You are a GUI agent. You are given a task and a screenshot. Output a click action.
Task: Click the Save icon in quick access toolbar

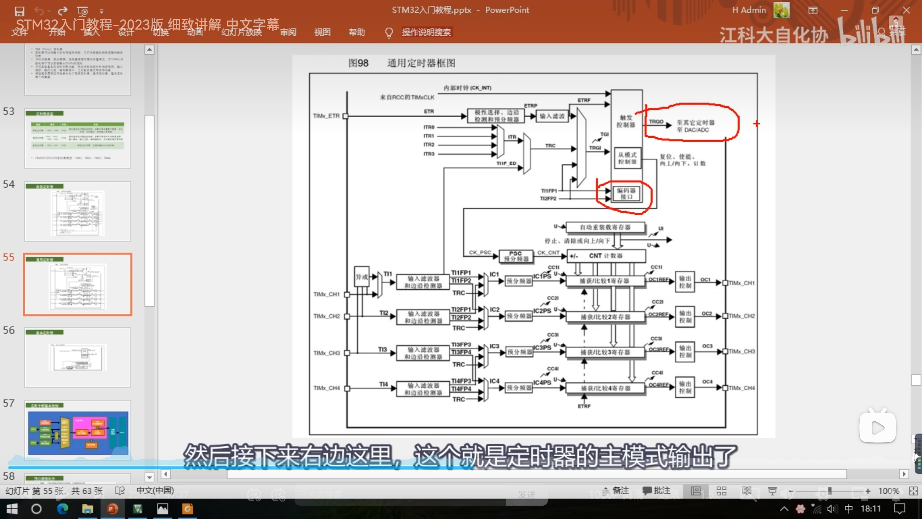(x=19, y=11)
